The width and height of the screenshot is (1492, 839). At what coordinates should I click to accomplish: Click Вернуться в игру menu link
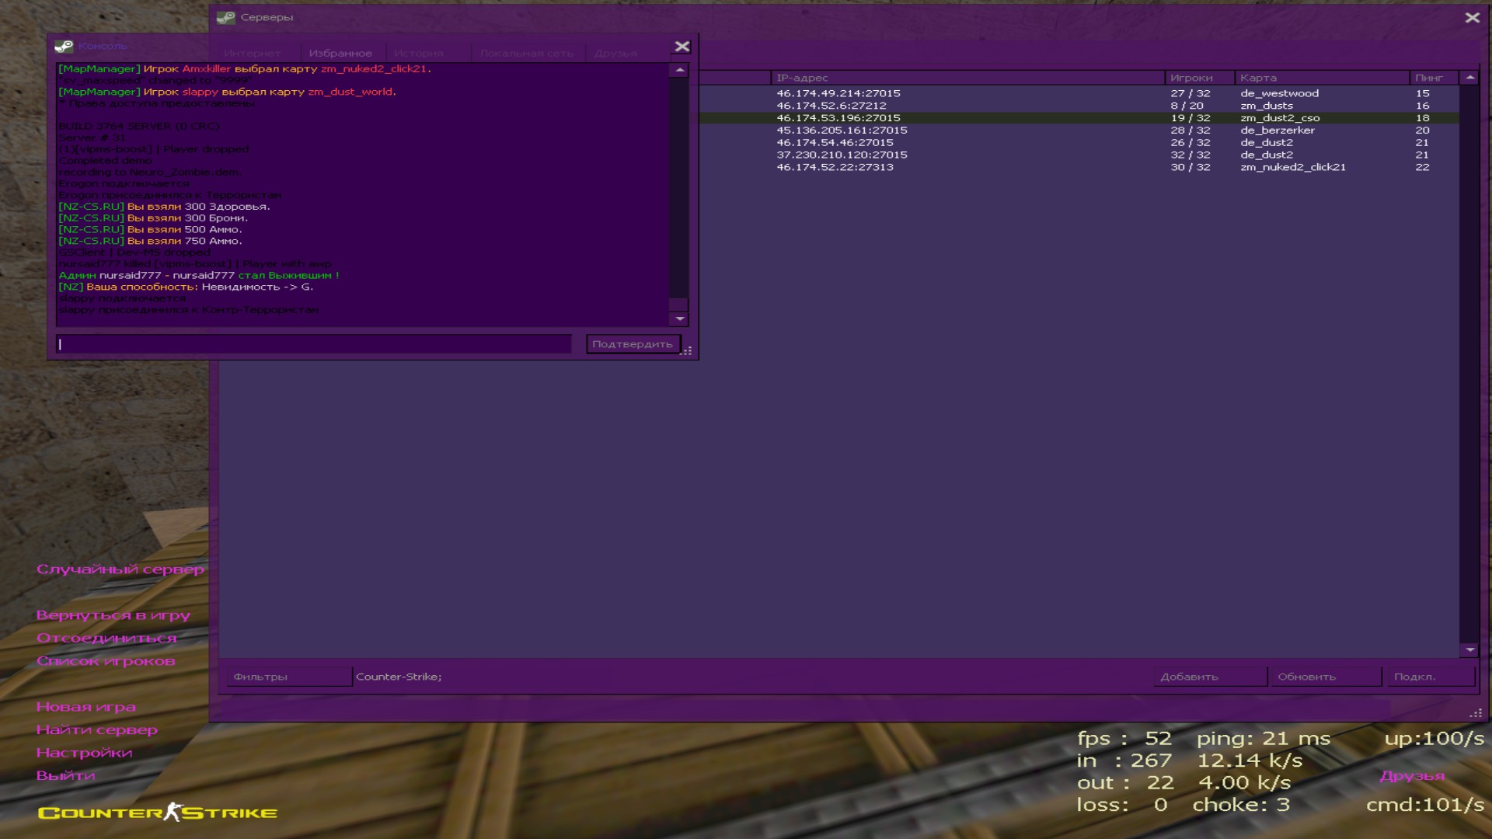tap(113, 615)
